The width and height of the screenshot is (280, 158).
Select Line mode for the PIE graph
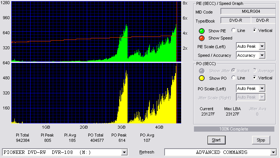pos(234,30)
